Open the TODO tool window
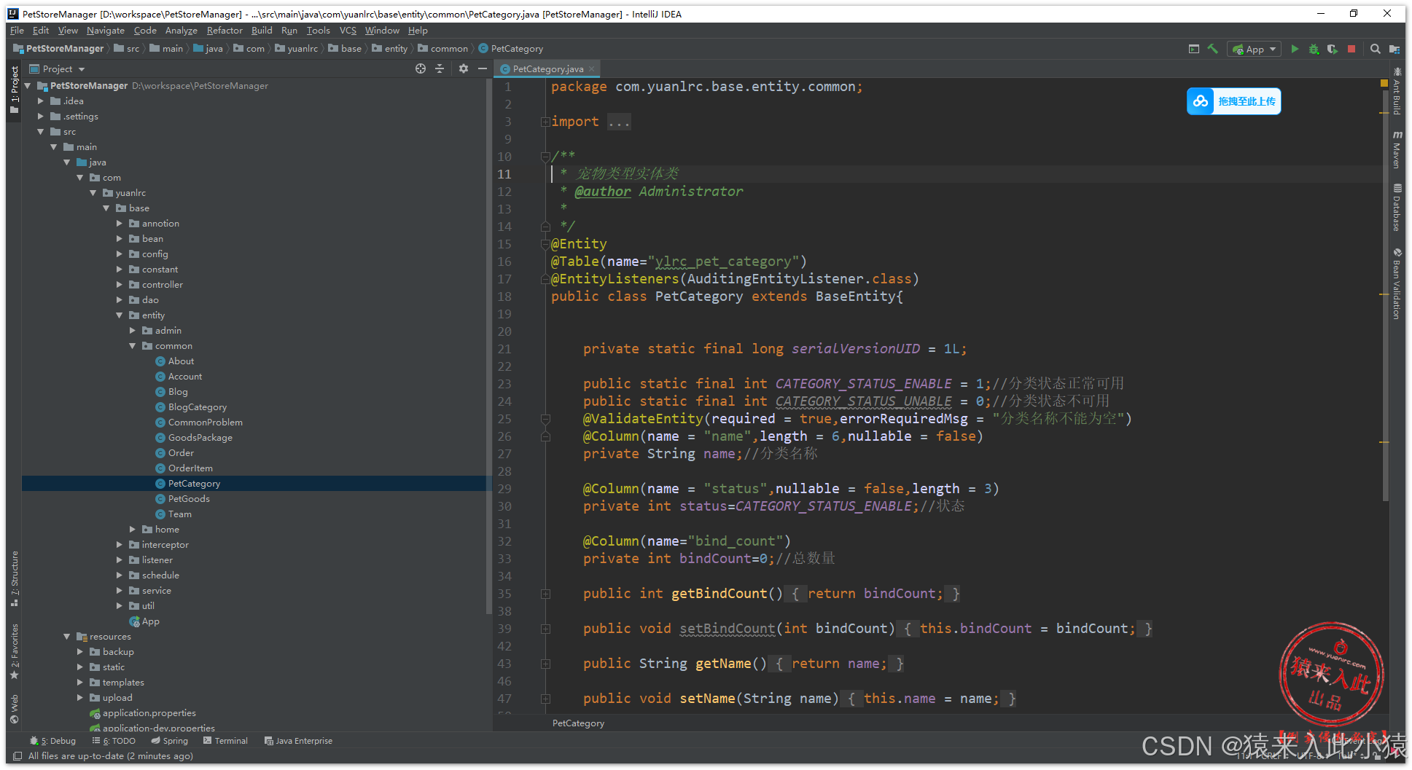The image size is (1412, 770). tap(114, 741)
